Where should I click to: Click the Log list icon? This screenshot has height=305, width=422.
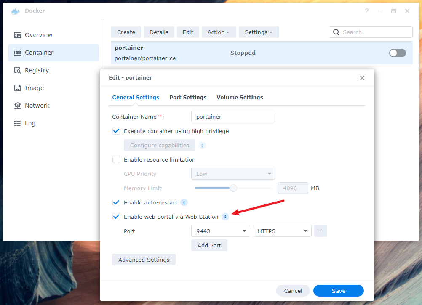pyautogui.click(x=18, y=123)
